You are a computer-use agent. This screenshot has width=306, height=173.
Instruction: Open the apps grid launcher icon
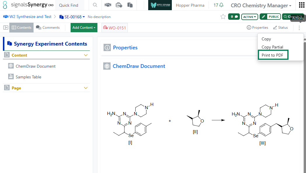pyautogui.click(x=302, y=5)
